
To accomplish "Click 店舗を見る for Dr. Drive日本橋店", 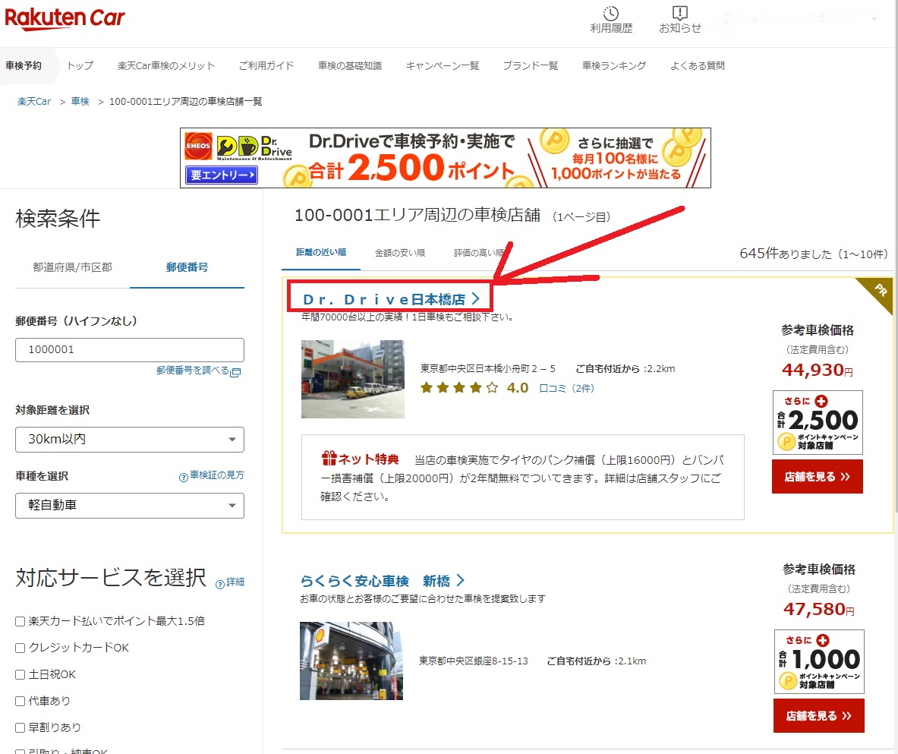I will click(x=818, y=477).
